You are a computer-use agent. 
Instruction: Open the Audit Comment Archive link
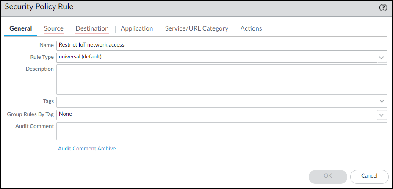(x=87, y=149)
